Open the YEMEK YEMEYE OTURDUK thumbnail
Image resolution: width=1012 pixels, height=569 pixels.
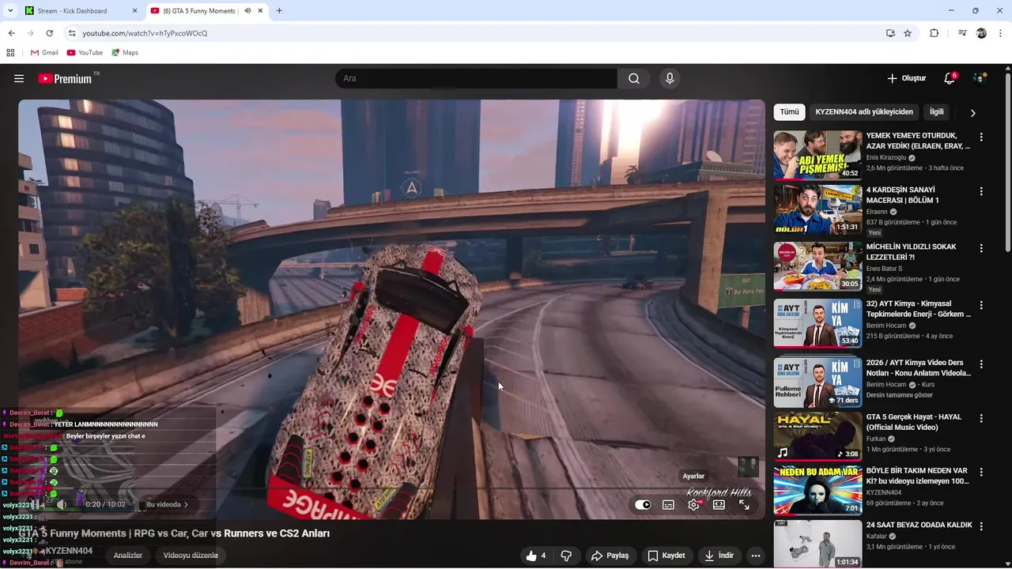click(x=818, y=155)
